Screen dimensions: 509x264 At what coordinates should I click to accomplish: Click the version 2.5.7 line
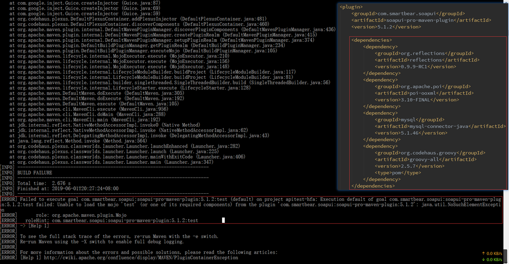point(409,166)
